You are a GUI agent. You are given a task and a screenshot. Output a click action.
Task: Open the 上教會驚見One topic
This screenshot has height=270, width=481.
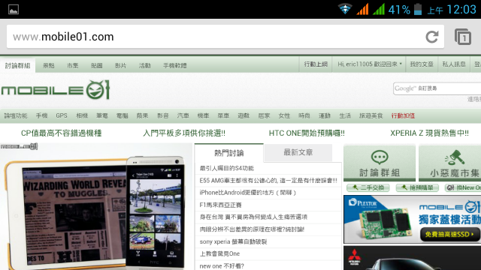(x=219, y=253)
